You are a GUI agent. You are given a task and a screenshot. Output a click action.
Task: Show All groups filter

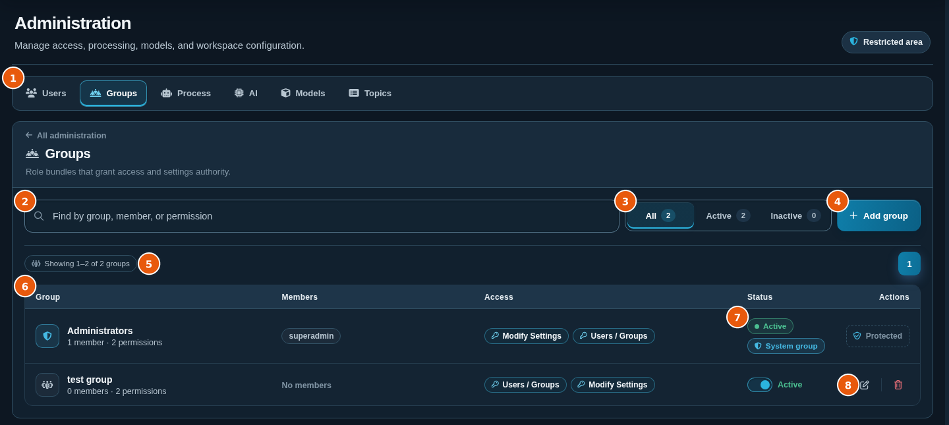[x=660, y=215]
